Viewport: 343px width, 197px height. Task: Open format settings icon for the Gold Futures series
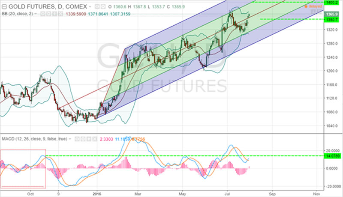[103, 7]
